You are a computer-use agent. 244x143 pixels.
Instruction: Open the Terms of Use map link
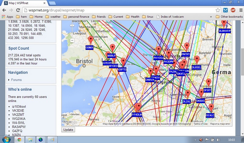coord(201,124)
